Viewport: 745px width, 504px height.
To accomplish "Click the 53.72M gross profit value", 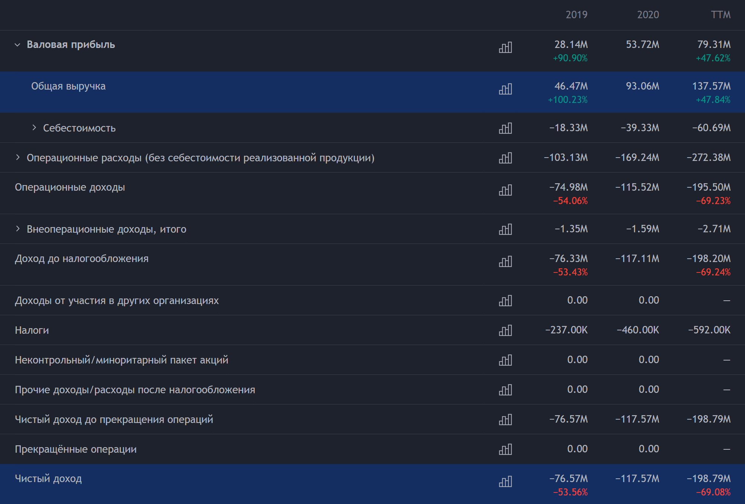I will click(x=642, y=45).
